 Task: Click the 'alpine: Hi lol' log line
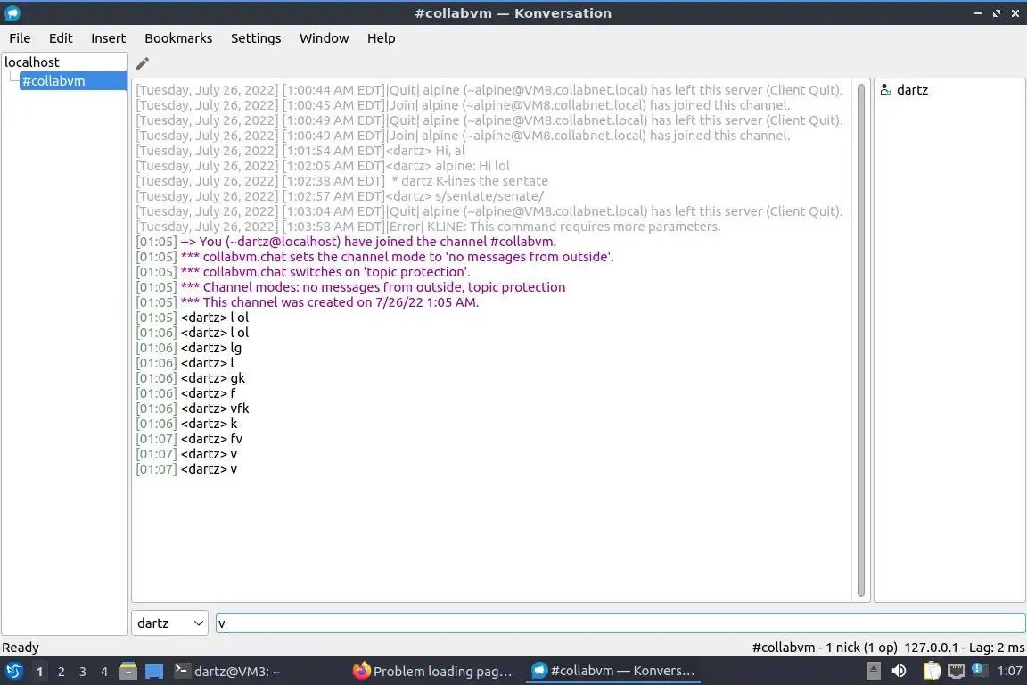pos(322,166)
